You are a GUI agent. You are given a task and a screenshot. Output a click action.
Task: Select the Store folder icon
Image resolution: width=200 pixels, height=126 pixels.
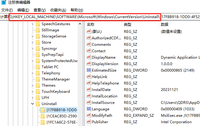(x=38, y=42)
